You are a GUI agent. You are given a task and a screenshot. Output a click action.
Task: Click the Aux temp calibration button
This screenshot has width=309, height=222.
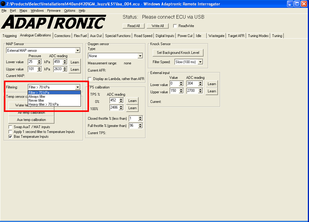tap(31, 120)
